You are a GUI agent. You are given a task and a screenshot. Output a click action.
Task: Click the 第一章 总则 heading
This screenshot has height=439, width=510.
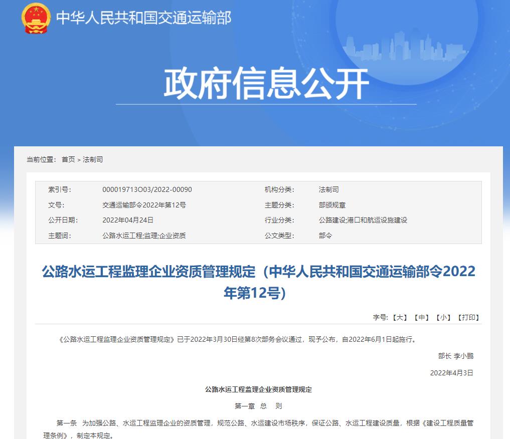click(x=258, y=406)
